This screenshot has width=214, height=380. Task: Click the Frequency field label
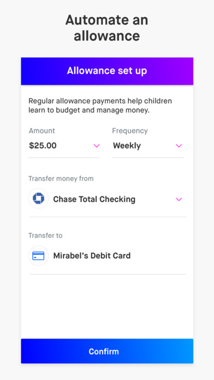pyautogui.click(x=130, y=130)
